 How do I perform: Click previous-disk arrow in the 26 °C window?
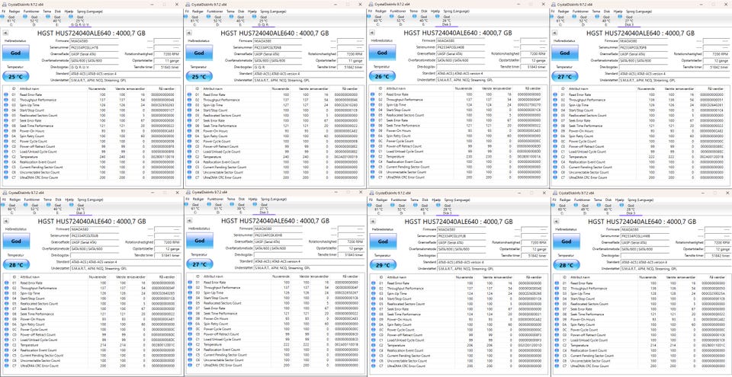click(x=371, y=33)
